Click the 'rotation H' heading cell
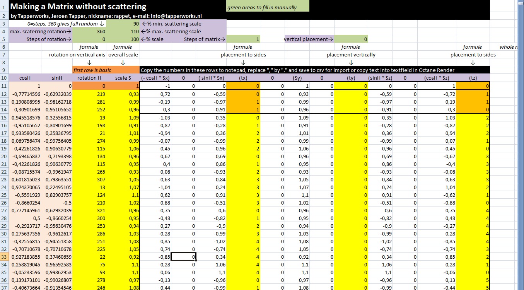The width and height of the screenshot is (524, 290). pyautogui.click(x=89, y=78)
